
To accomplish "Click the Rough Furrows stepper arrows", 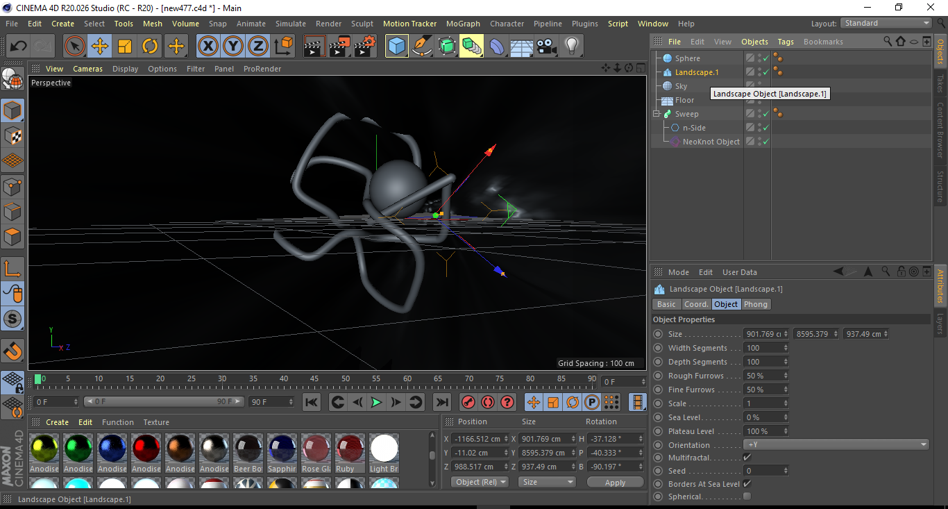I will tap(786, 376).
